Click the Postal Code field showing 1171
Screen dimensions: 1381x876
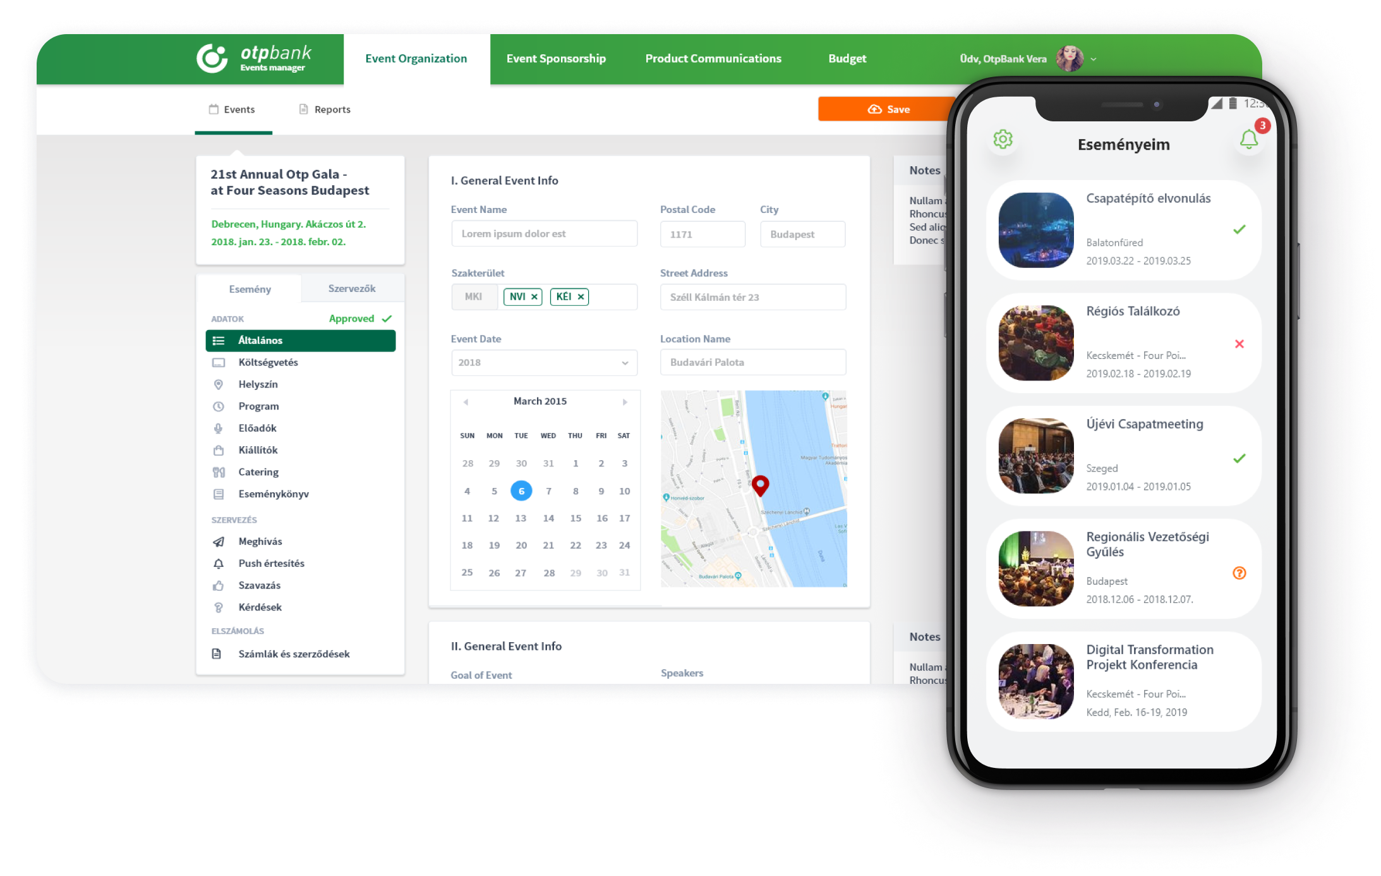(x=703, y=234)
